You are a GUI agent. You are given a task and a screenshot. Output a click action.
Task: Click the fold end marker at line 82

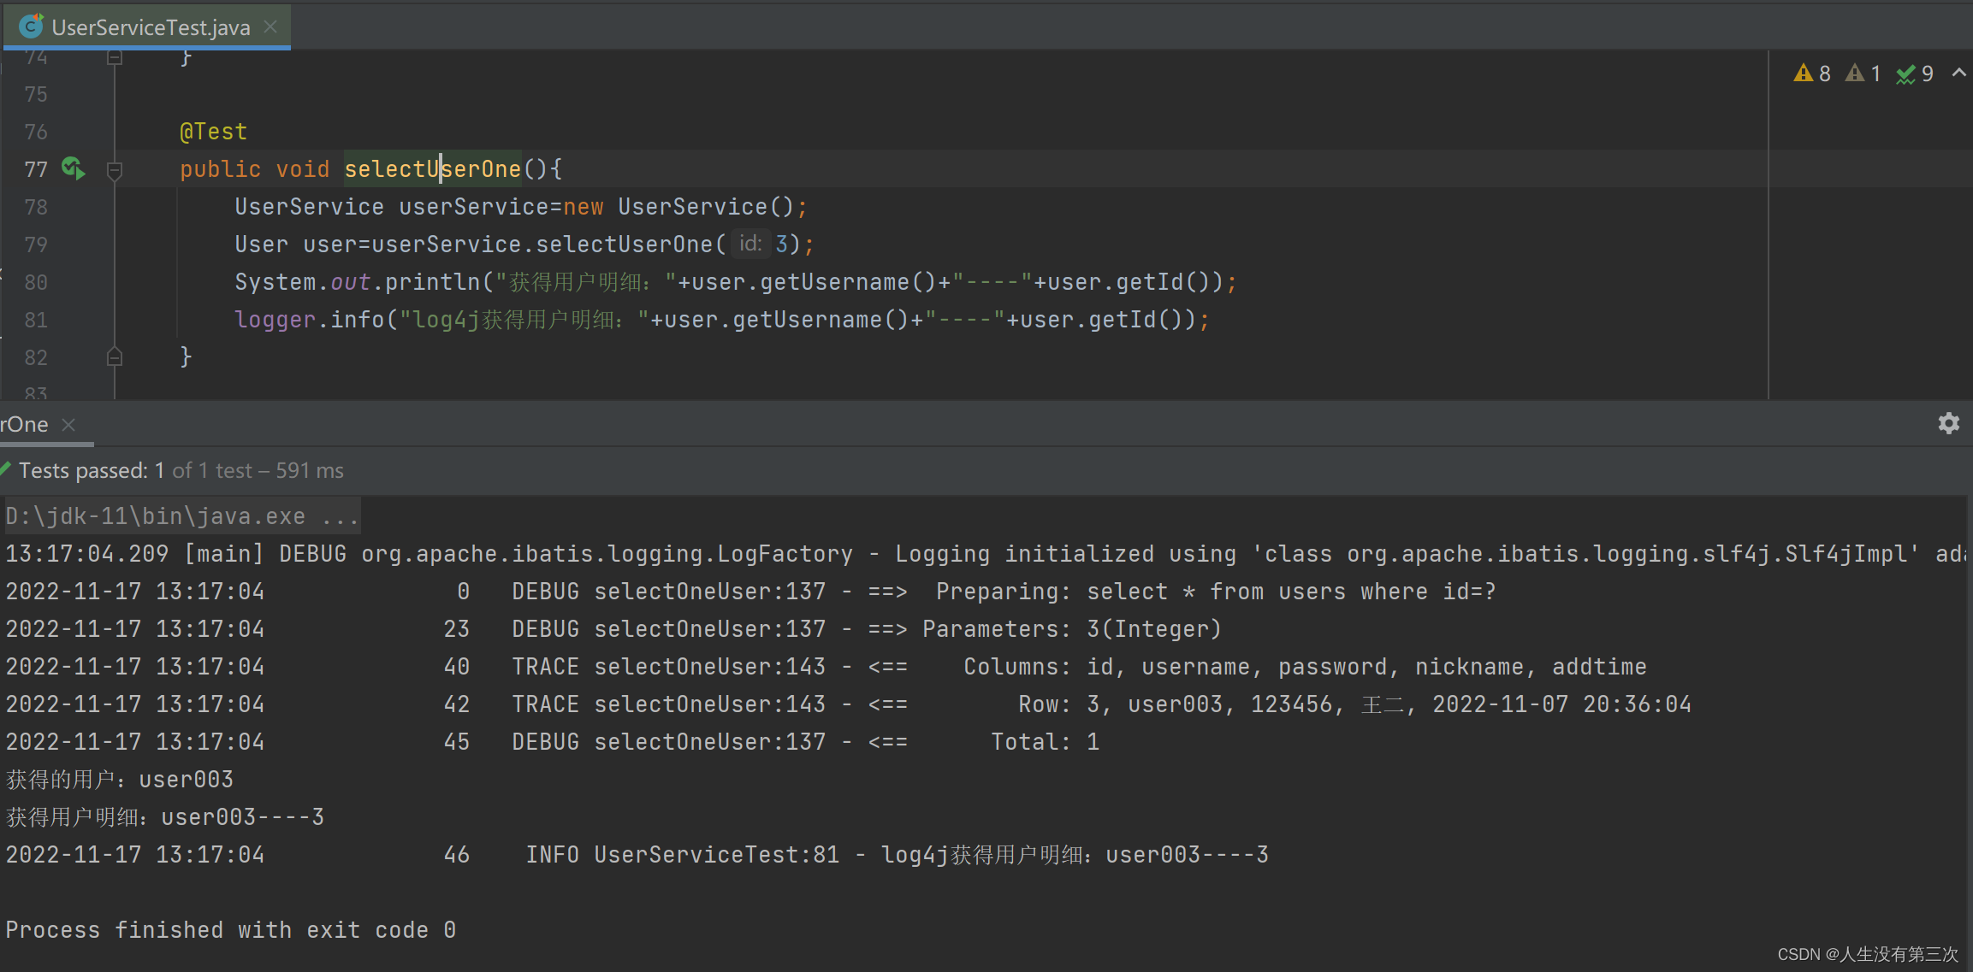click(x=114, y=357)
